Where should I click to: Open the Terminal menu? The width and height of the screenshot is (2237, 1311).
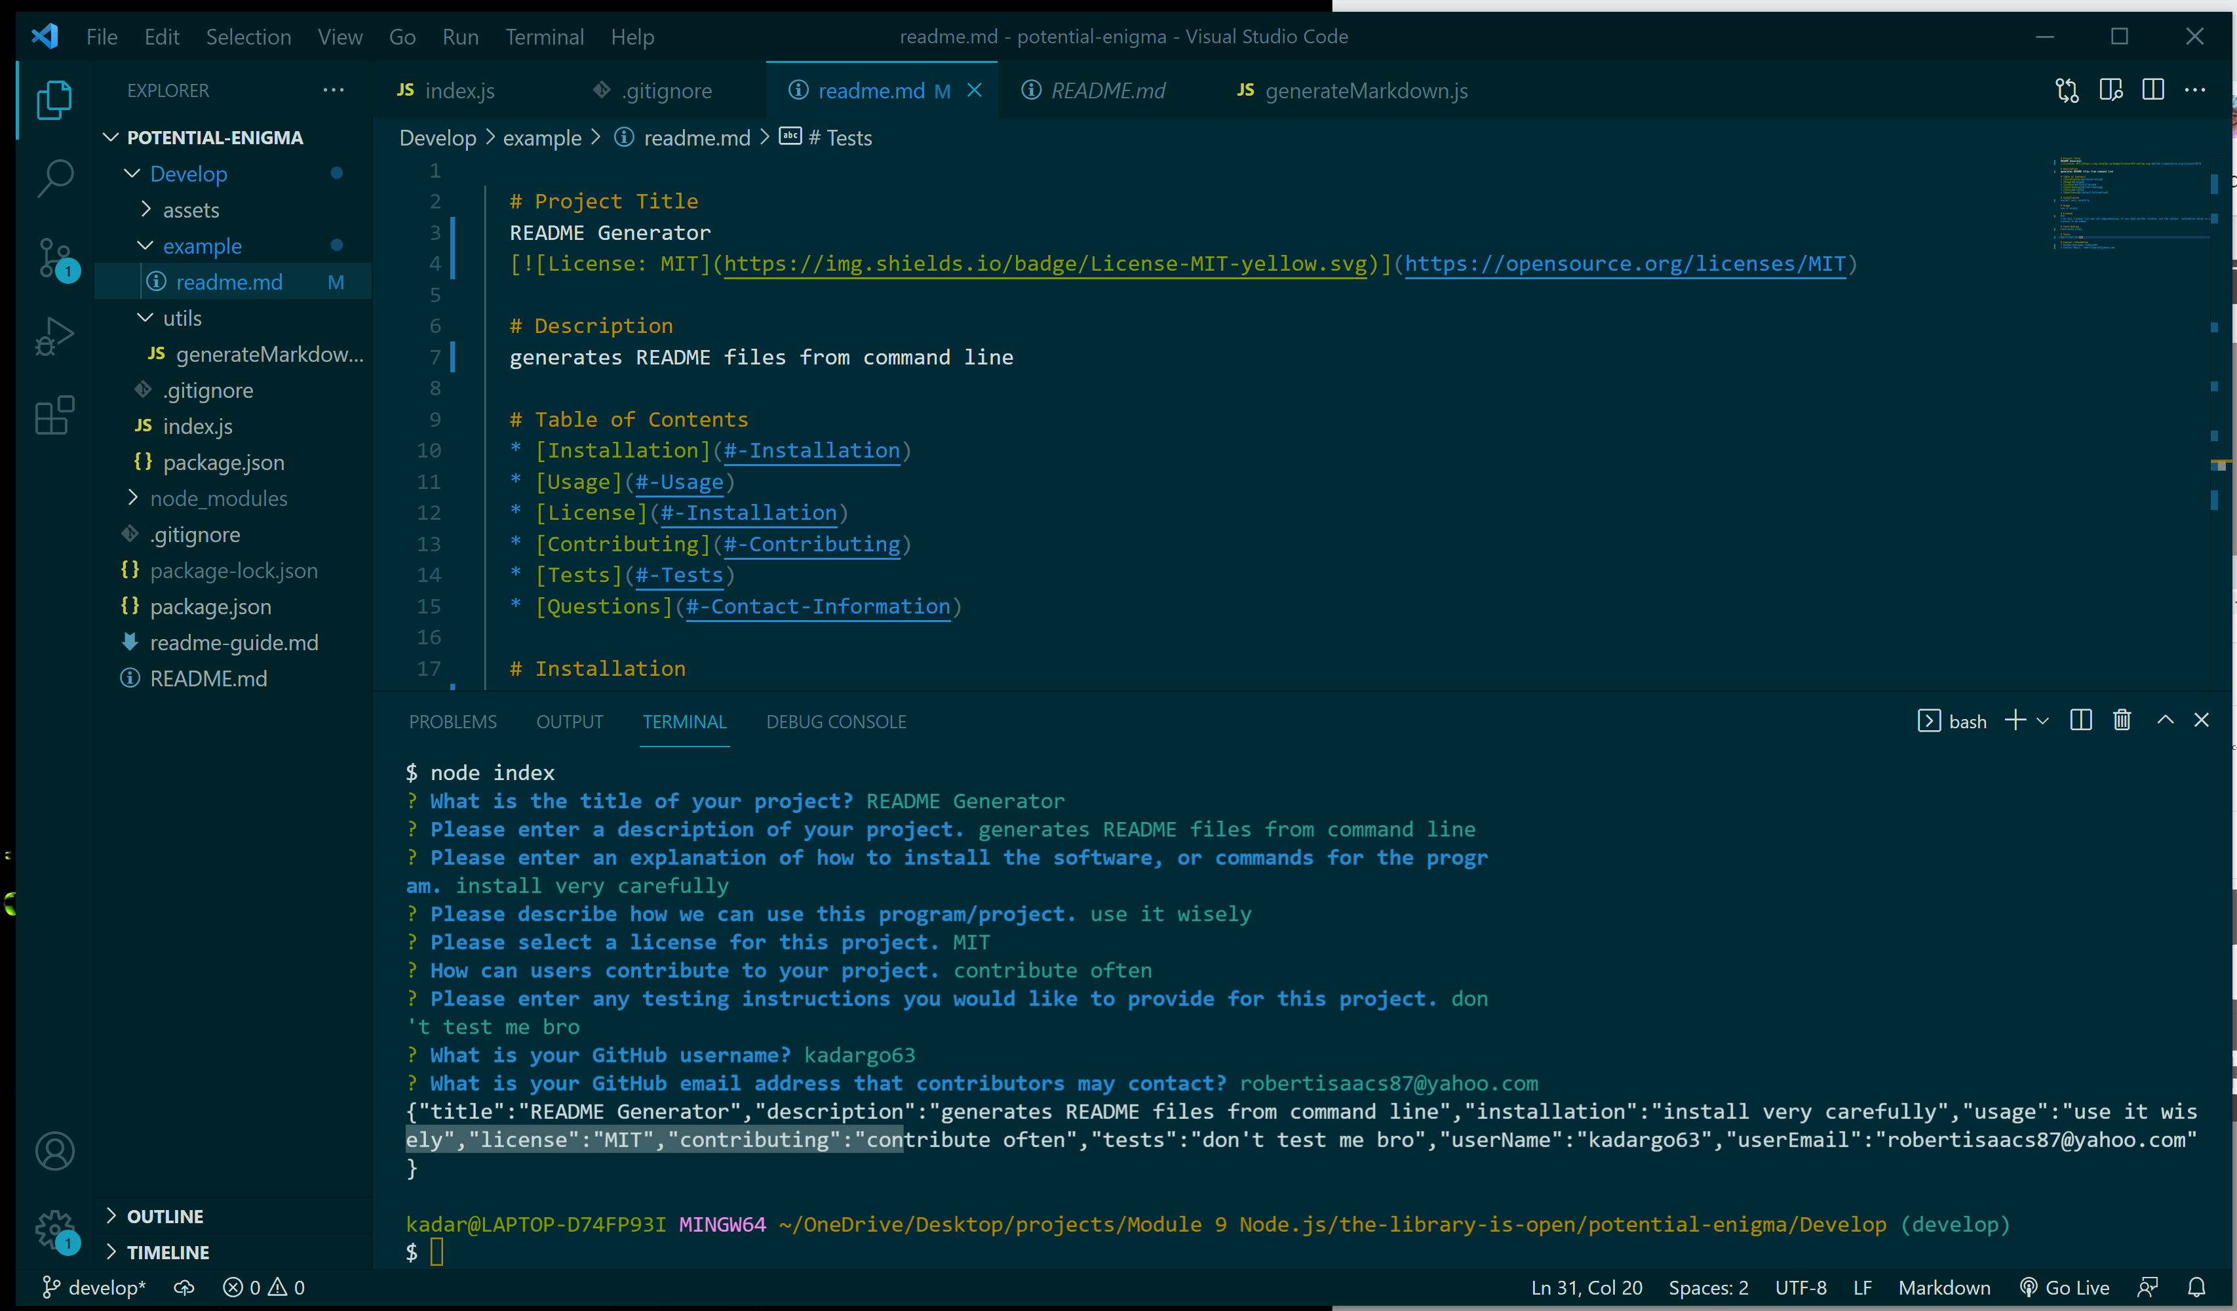click(x=544, y=37)
